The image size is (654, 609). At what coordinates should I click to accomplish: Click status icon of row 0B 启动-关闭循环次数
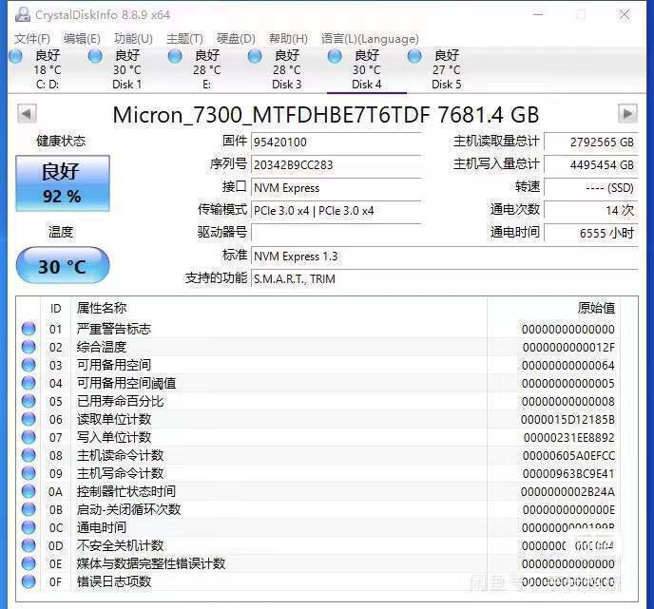[x=29, y=509]
